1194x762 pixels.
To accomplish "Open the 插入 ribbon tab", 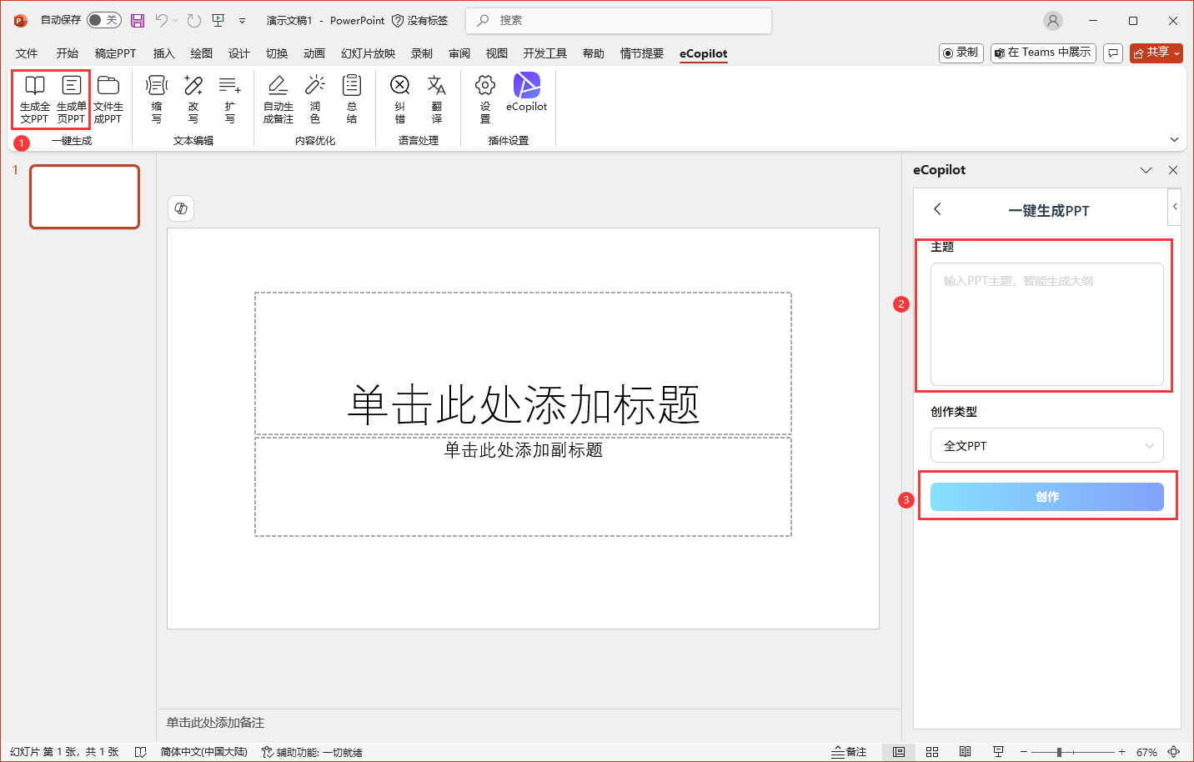I will point(163,53).
